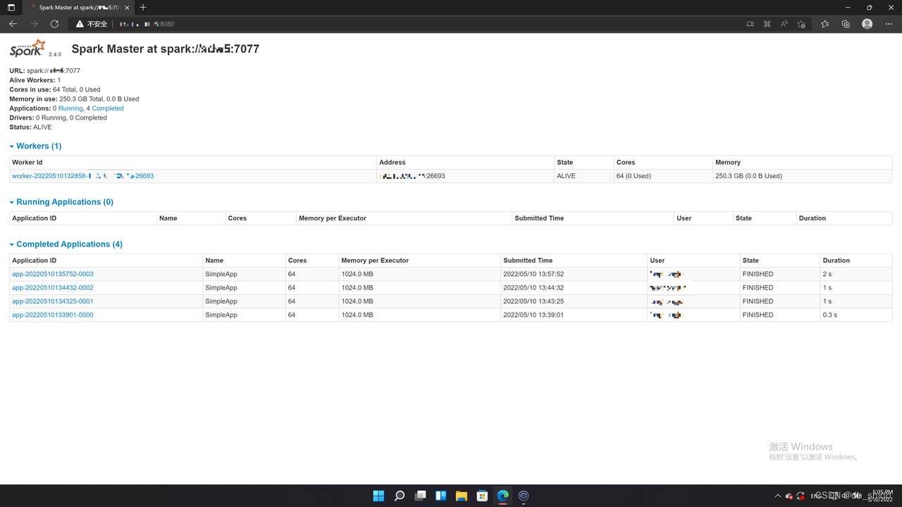Open taskbar Search

[400, 496]
